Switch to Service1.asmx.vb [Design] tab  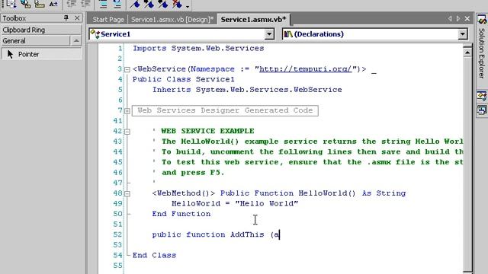point(172,20)
